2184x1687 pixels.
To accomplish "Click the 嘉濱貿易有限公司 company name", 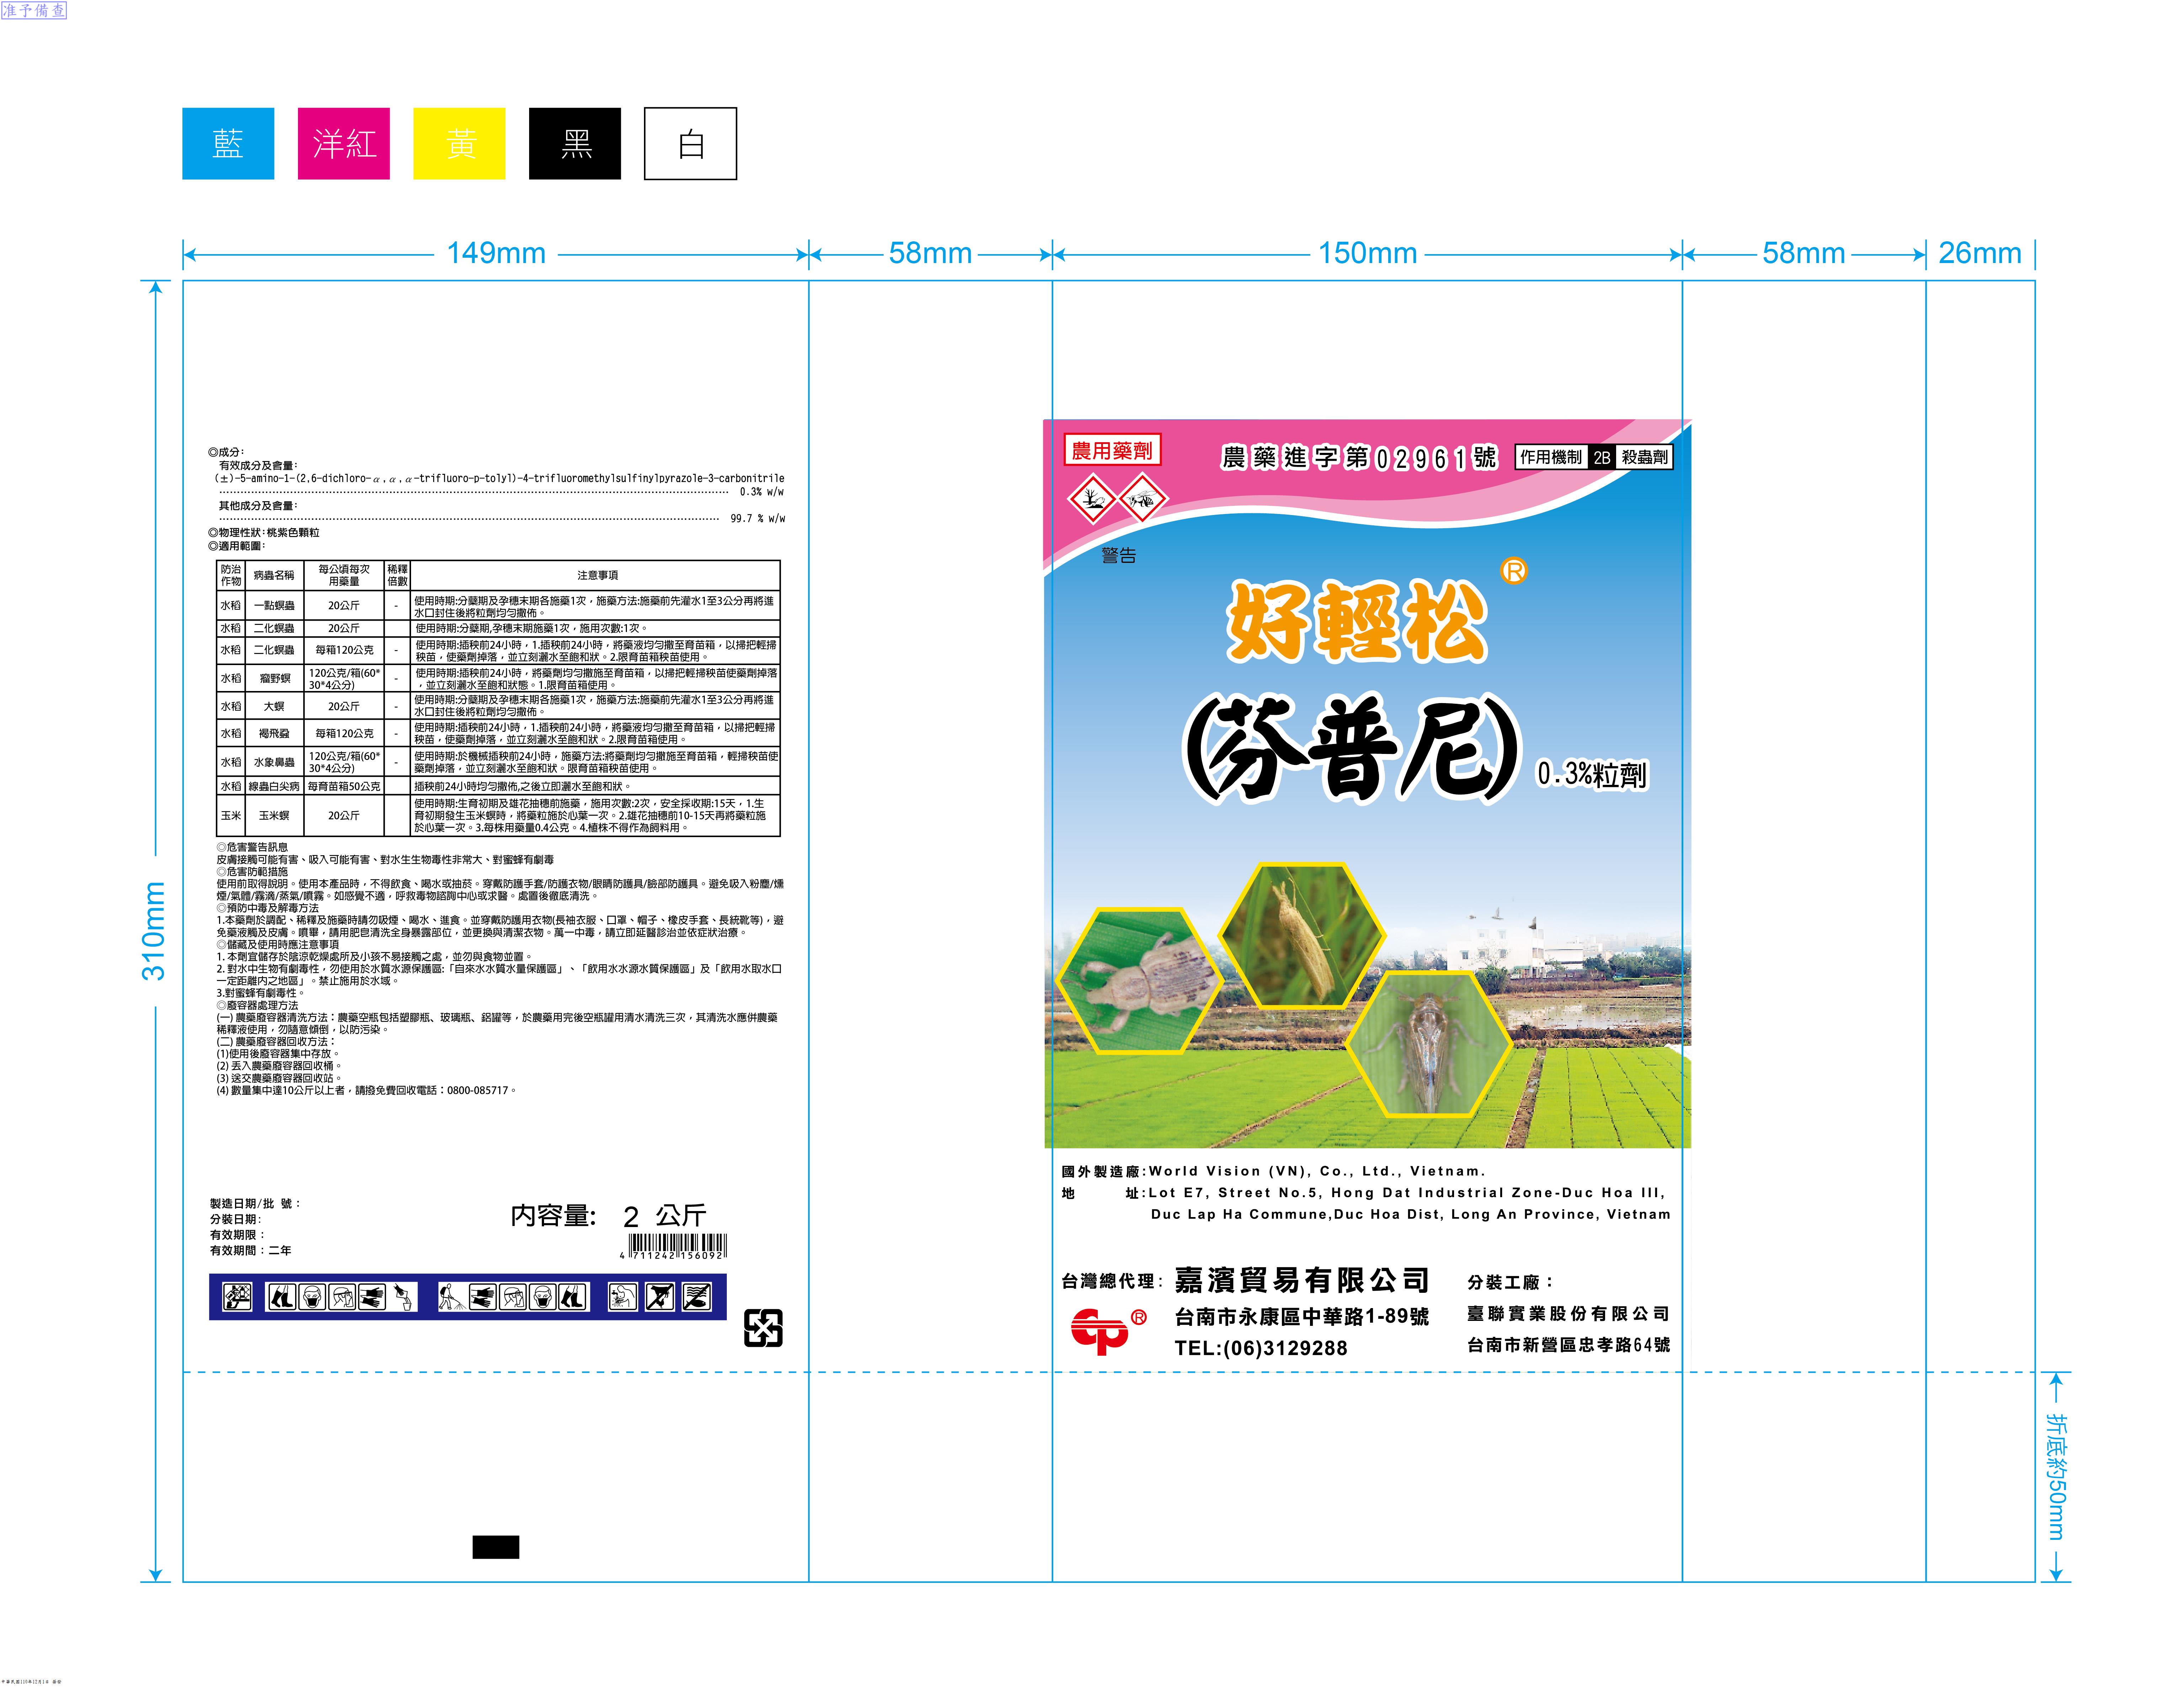I will pyautogui.click(x=1302, y=1280).
